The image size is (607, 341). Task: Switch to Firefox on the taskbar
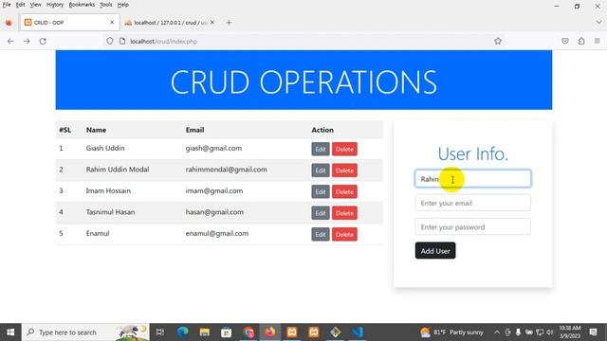click(270, 332)
